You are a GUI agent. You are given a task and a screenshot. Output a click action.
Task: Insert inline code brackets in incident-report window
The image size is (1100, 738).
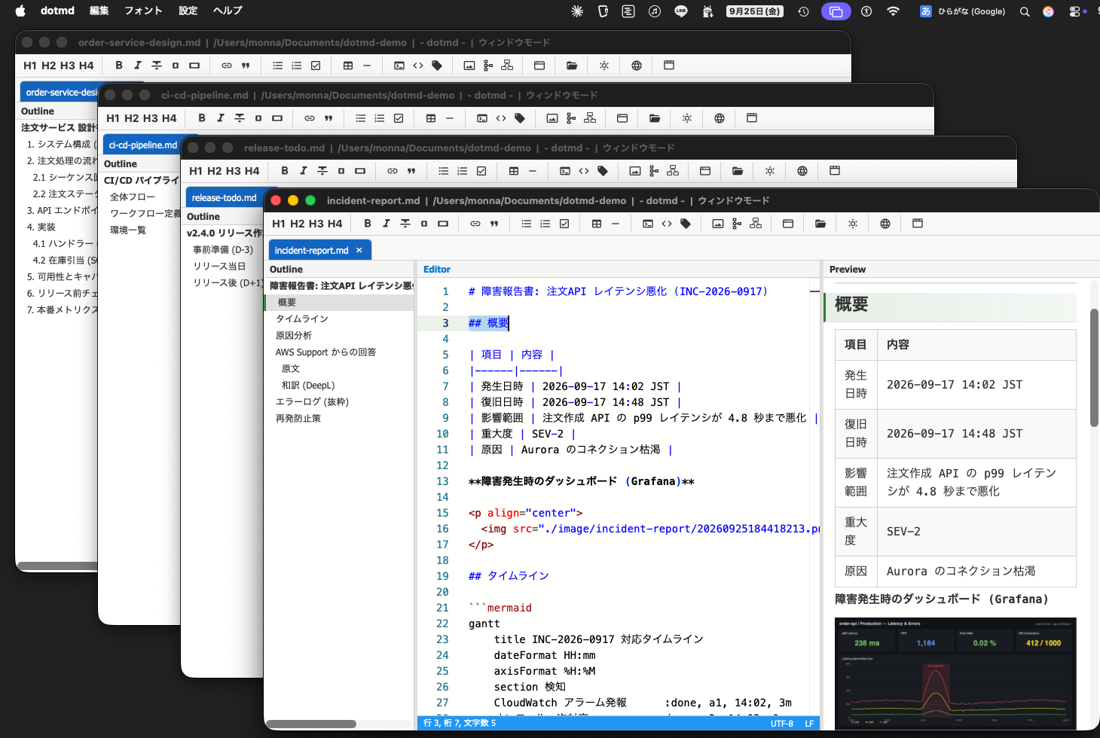pyautogui.click(x=667, y=224)
